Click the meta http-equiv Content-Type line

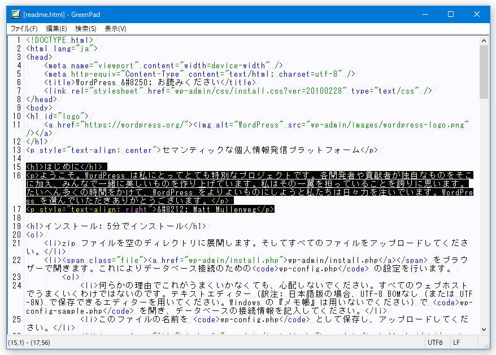tap(200, 74)
